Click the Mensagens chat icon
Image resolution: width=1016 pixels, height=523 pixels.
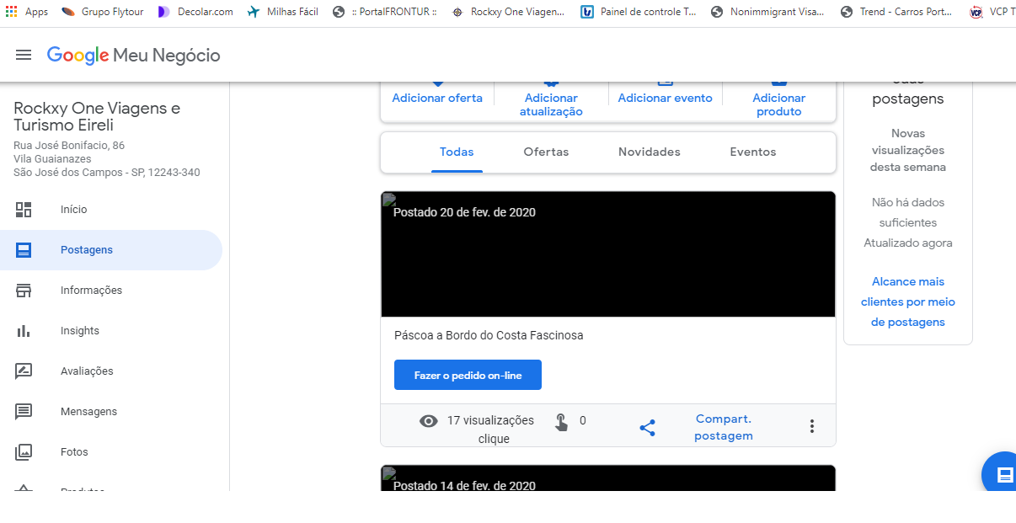24,412
